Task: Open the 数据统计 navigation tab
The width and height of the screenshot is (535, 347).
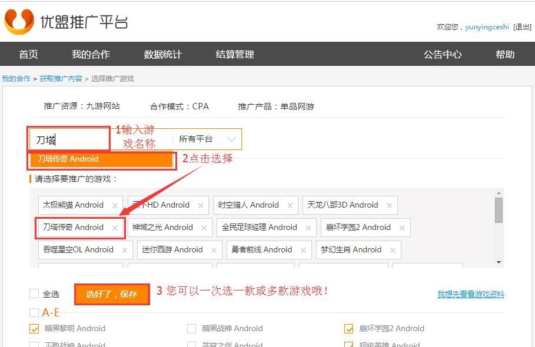Action: pos(163,54)
